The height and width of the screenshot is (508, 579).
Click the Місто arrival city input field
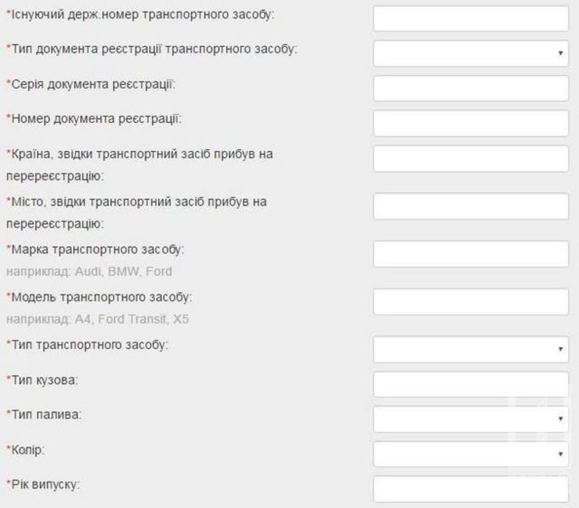click(470, 206)
